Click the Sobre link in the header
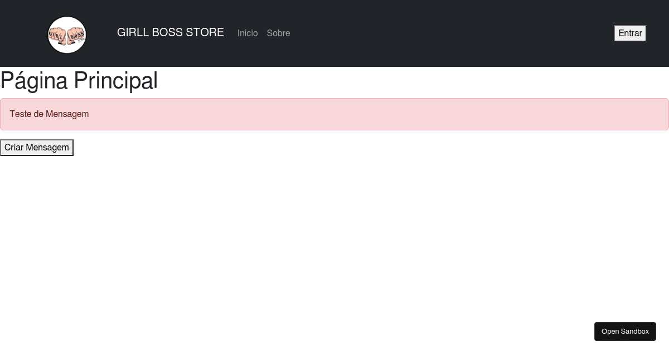Screen dimensions: 669x351 coord(278,33)
